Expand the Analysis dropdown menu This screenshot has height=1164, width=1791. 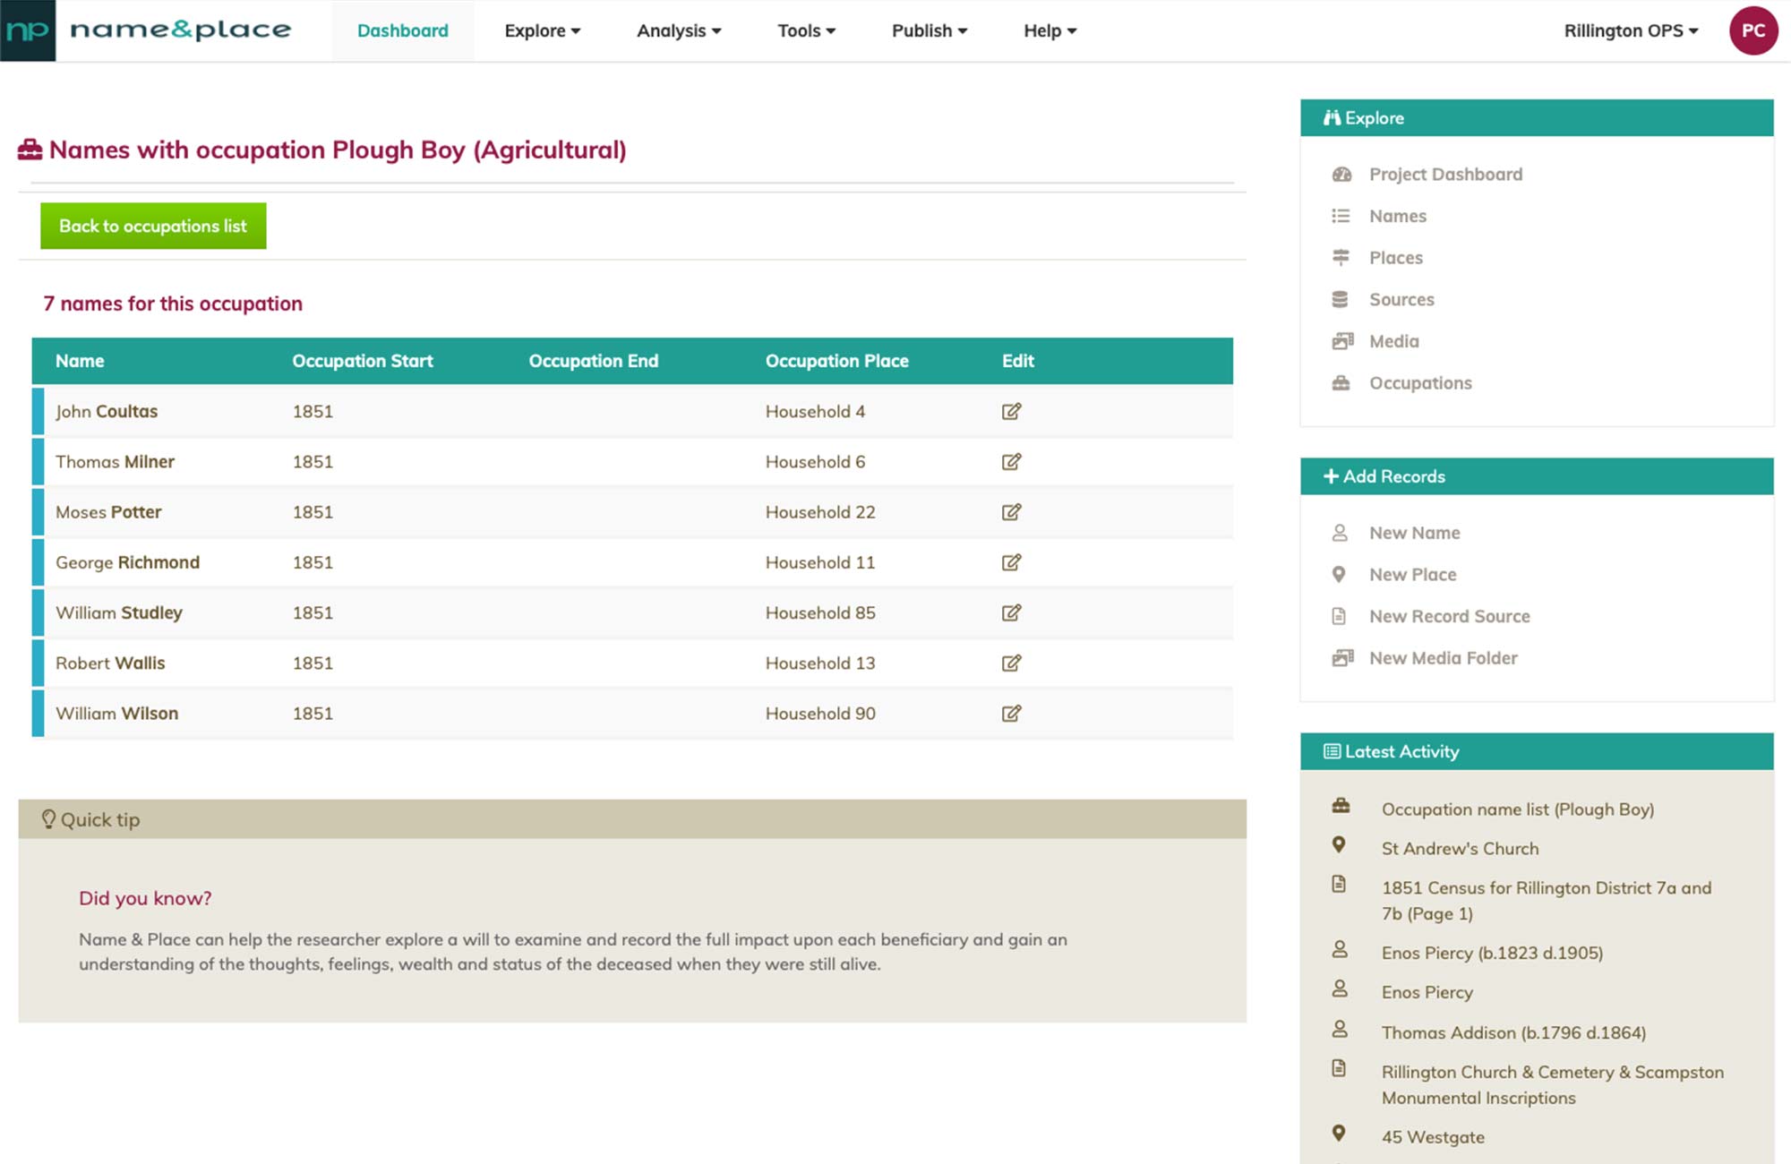click(x=679, y=30)
